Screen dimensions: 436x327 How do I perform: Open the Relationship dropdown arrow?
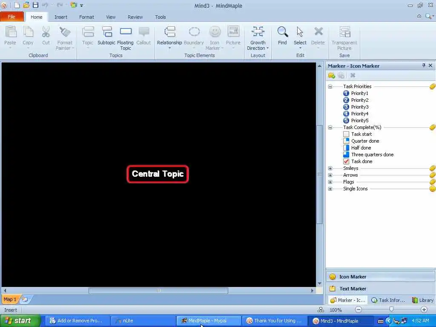[x=169, y=49]
